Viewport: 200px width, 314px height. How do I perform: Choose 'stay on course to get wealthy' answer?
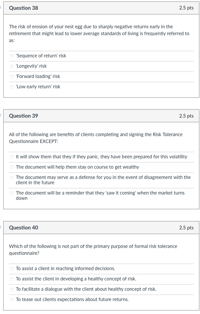[x=12, y=167]
